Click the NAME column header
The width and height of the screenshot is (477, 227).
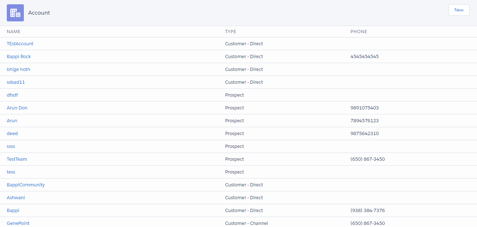coord(14,32)
